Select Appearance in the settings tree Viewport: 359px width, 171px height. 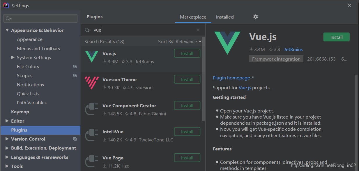pos(30,39)
